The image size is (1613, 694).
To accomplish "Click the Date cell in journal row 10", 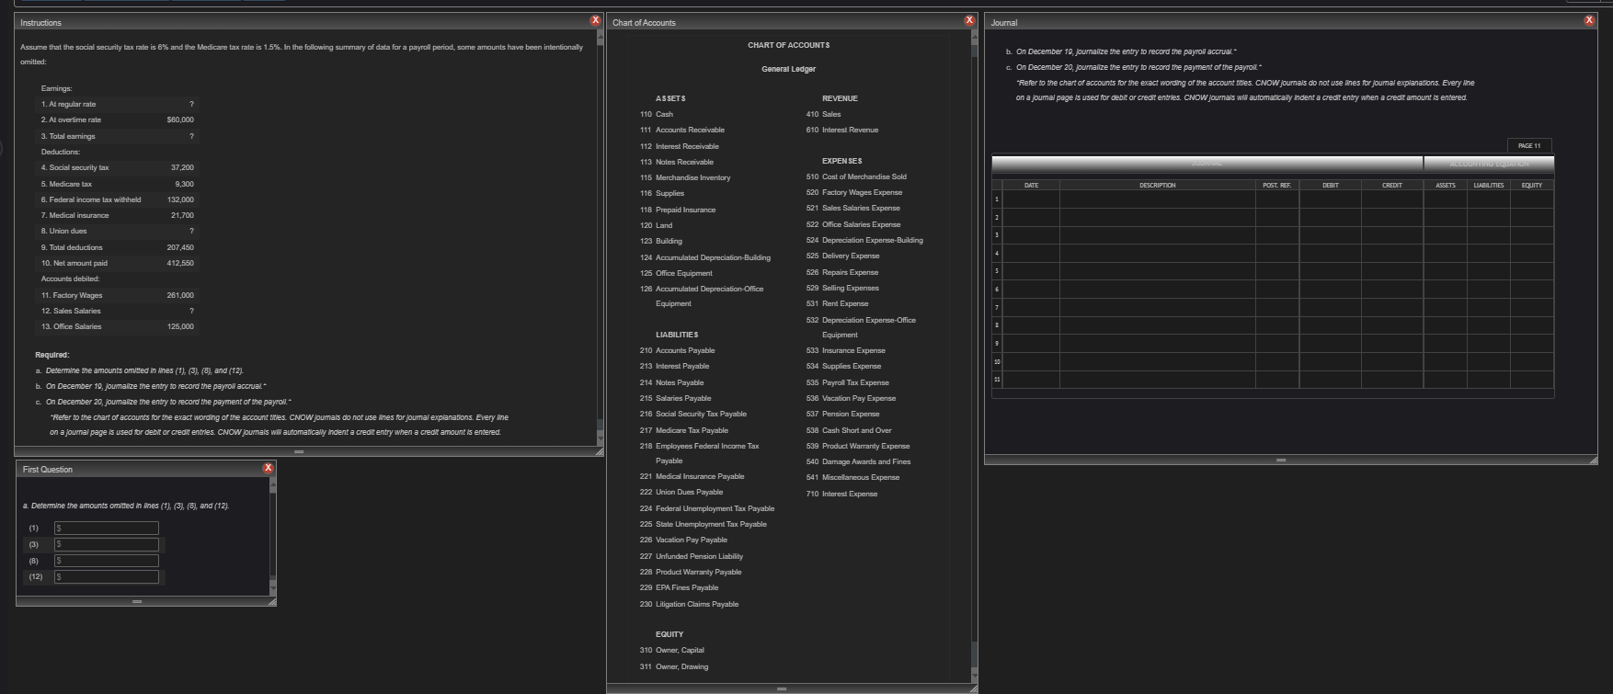I will (x=1031, y=361).
